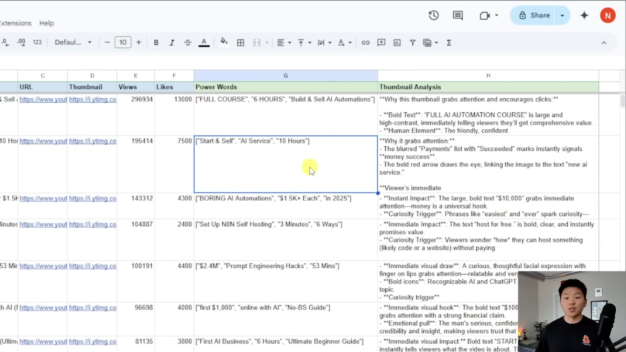Insert a link via toolbar icon
This screenshot has height=352, width=626.
(366, 42)
